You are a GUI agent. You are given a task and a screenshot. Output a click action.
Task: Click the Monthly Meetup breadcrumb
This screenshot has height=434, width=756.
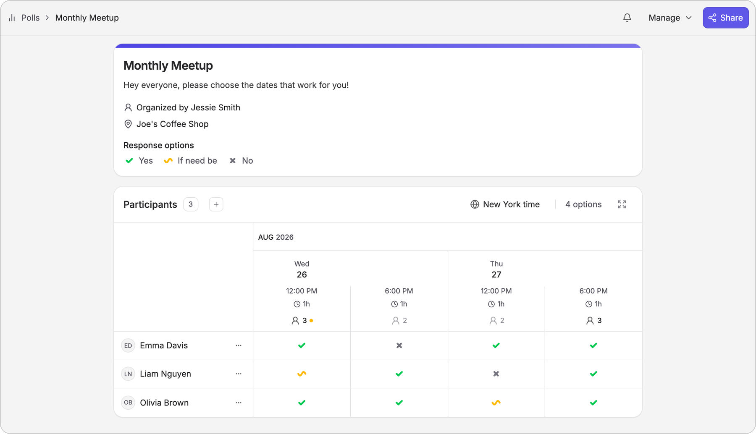(x=87, y=18)
